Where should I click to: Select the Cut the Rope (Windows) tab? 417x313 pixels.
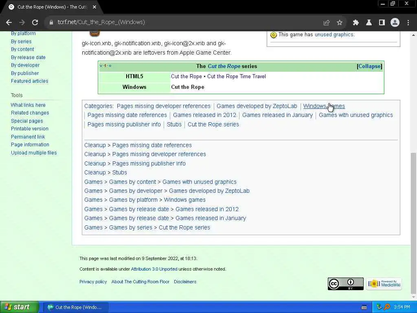click(52, 7)
